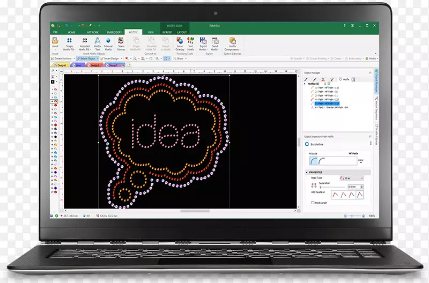Image resolution: width=429 pixels, height=283 pixels.
Task: Switch to the Design2 document tab
Action: point(113,65)
